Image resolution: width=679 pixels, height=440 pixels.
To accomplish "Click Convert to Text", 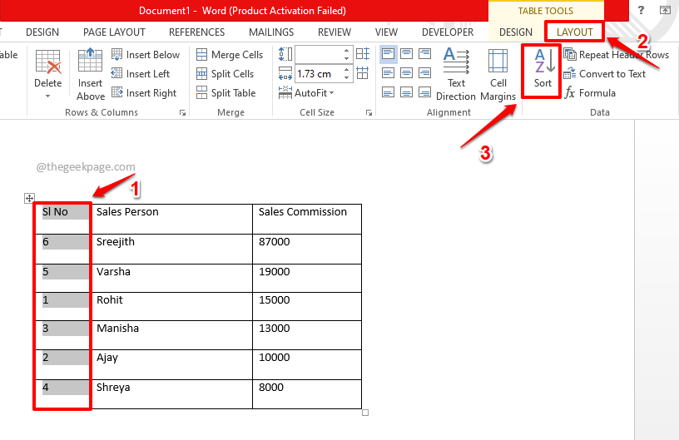I will tap(605, 74).
